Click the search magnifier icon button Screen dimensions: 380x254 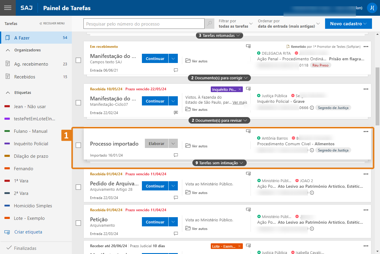(210, 24)
